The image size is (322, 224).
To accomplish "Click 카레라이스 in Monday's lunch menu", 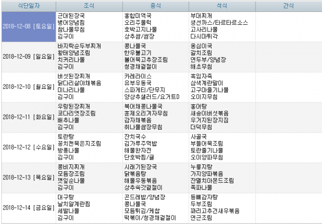I will pyautogui.click(x=138, y=76).
